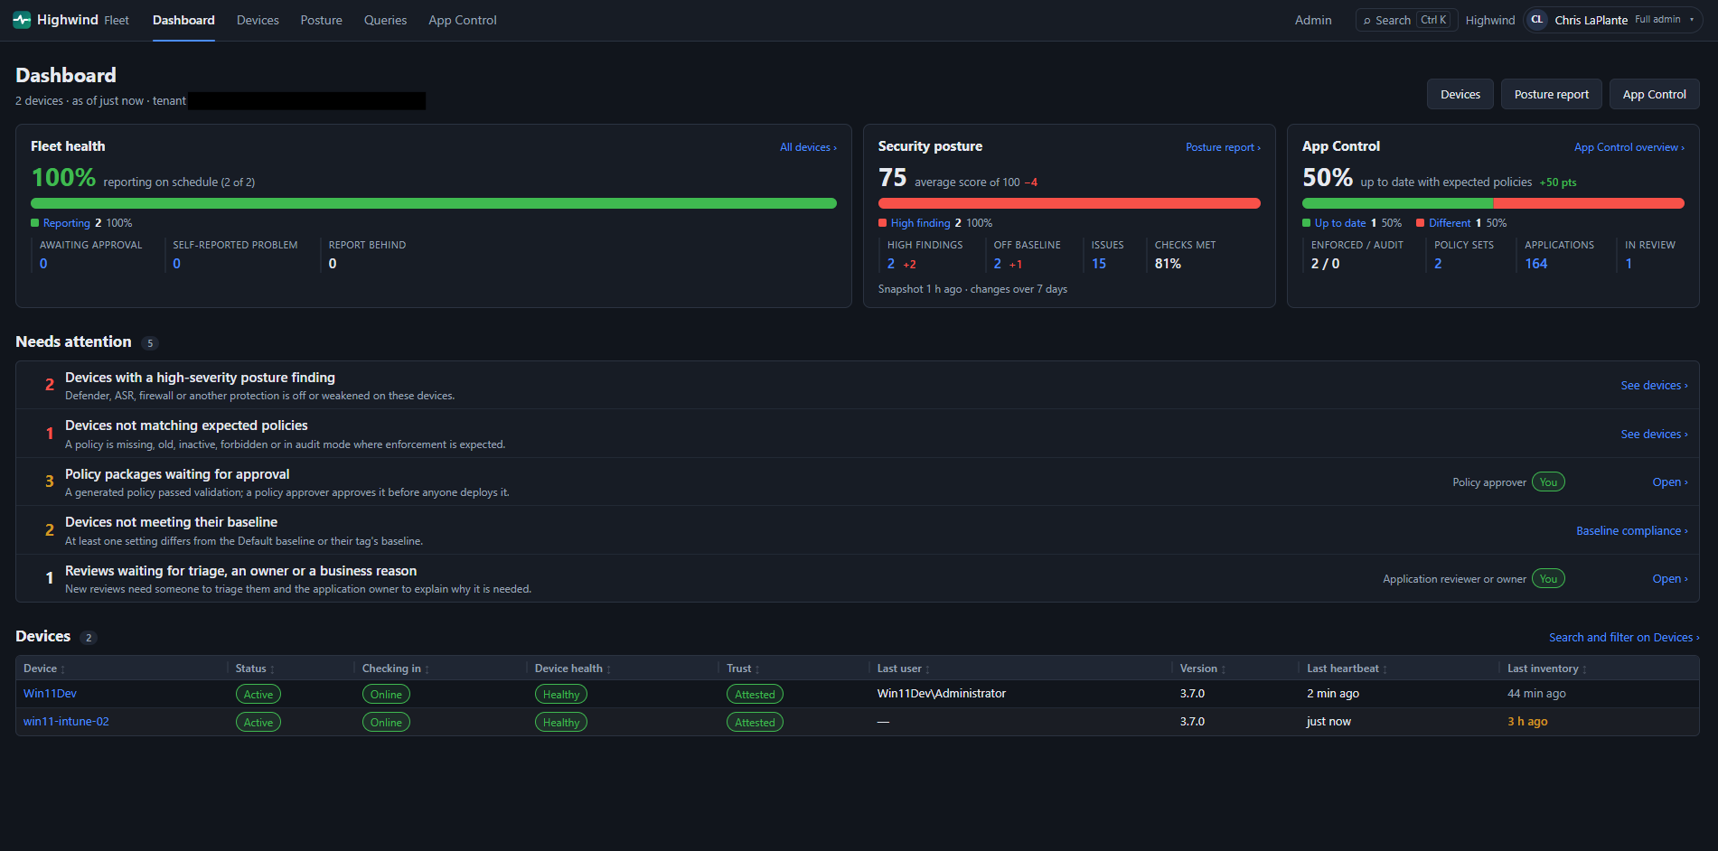Open Search and filter on Devices link

tap(1624, 638)
